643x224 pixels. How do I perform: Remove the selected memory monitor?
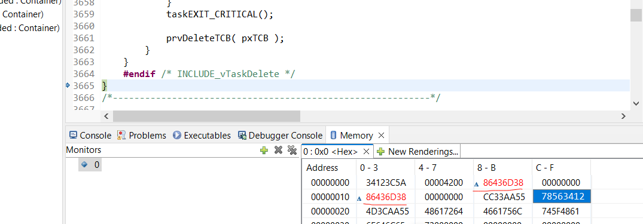pos(279,151)
